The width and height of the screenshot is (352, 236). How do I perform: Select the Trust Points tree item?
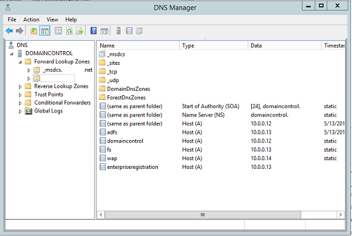(48, 95)
